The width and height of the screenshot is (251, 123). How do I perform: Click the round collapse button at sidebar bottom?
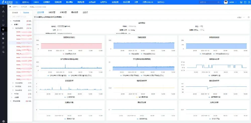tap(4, 121)
